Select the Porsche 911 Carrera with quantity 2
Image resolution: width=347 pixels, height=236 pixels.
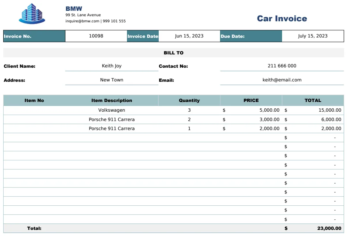tap(112, 120)
